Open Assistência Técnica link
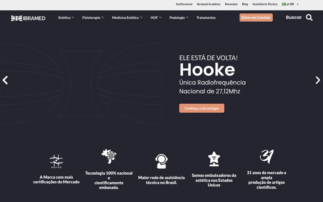This screenshot has width=323, height=202. pyautogui.click(x=265, y=4)
